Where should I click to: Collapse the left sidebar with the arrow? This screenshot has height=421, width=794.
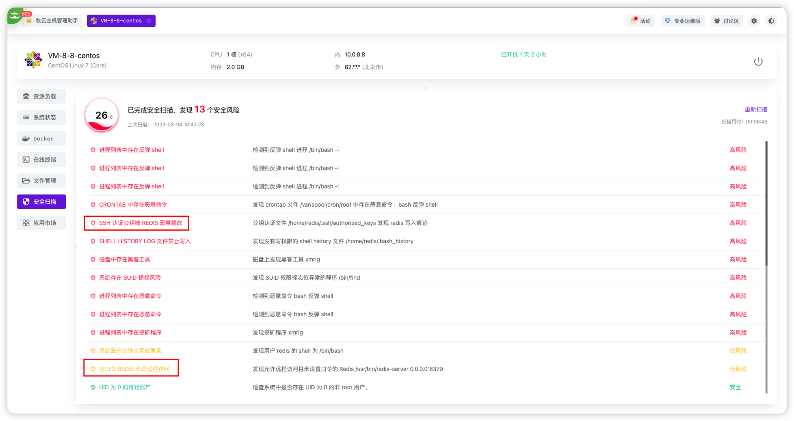pos(76,246)
